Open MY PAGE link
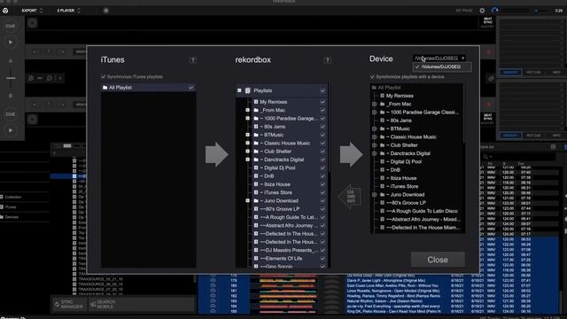Image resolution: width=567 pixels, height=319 pixels. [464, 11]
